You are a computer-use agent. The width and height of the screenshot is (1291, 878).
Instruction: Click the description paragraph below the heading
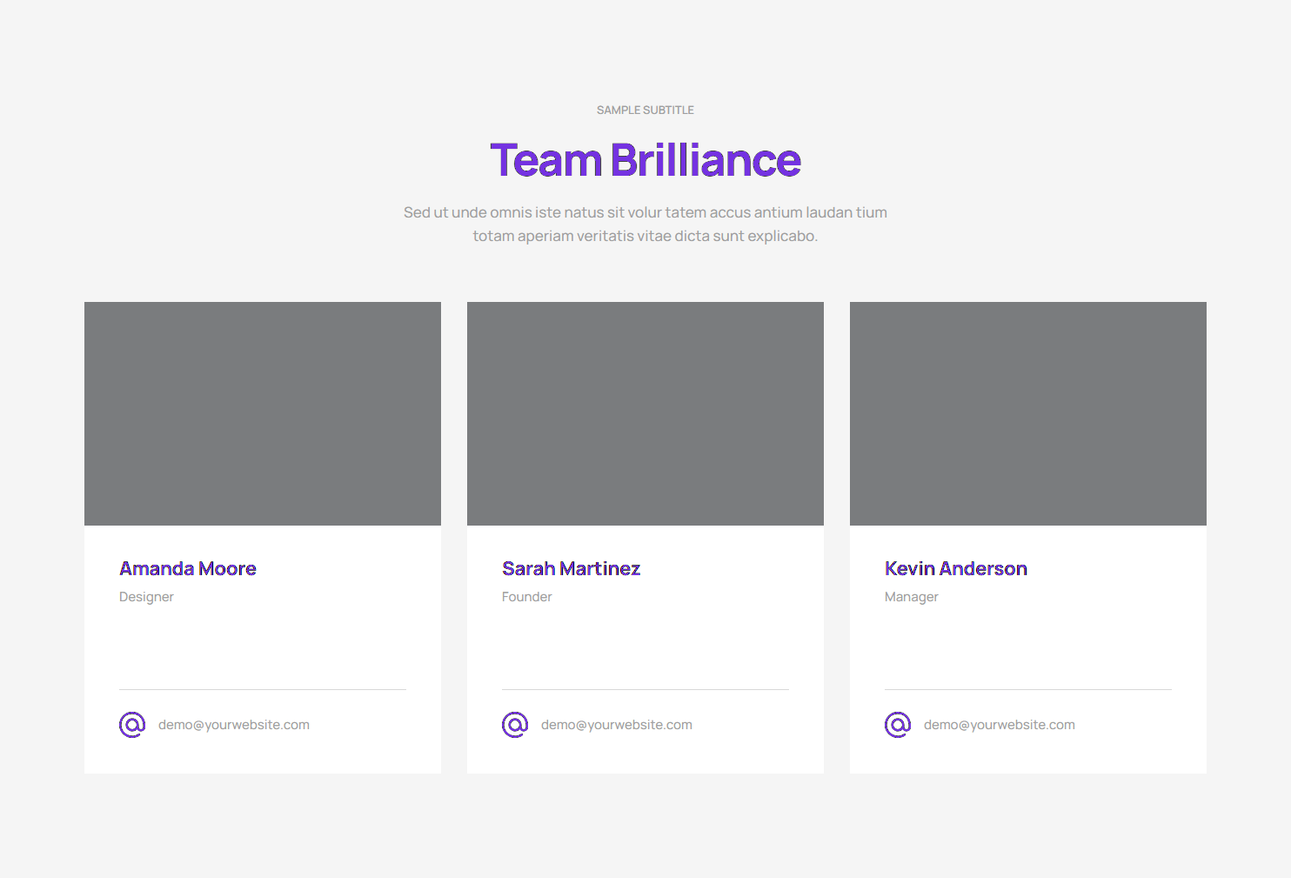(645, 224)
